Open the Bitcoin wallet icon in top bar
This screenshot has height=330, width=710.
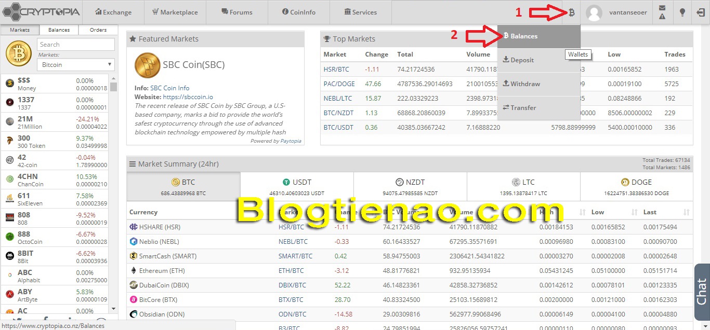(571, 12)
